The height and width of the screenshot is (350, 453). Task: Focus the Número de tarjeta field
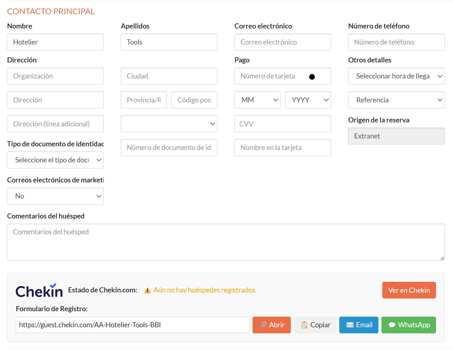click(283, 76)
